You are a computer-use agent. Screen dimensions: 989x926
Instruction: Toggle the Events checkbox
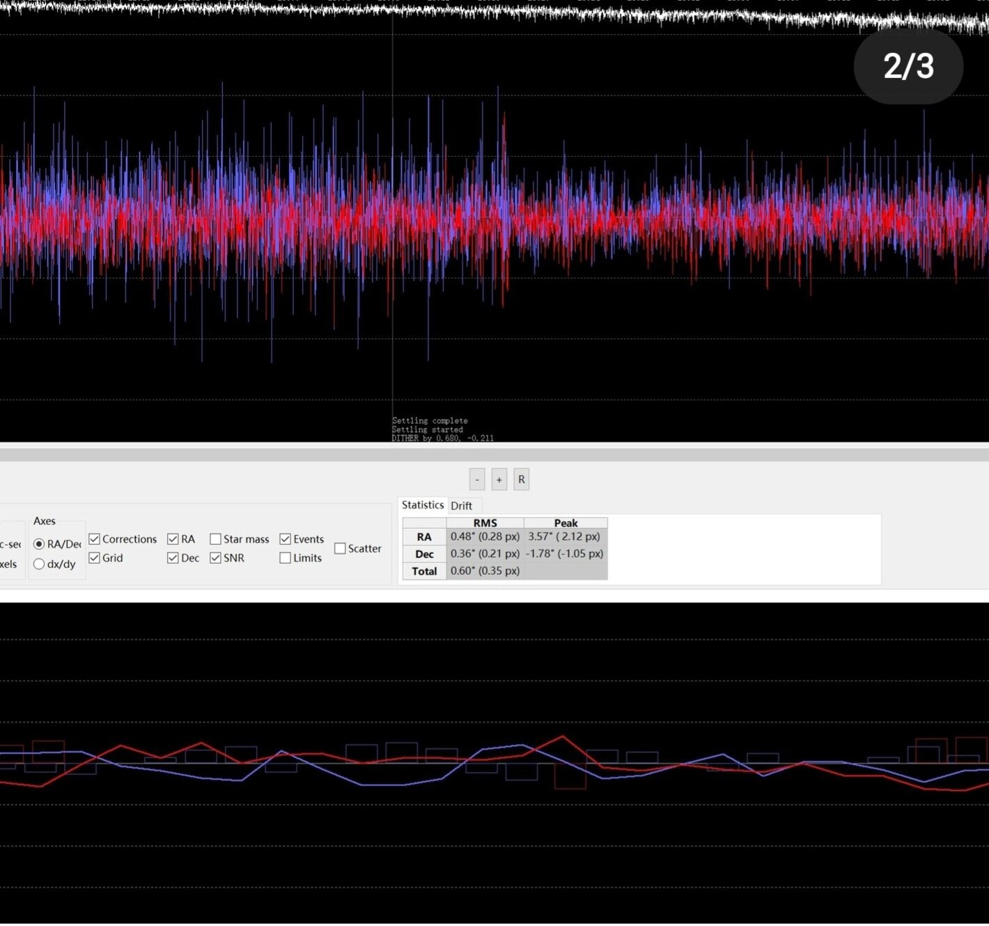(286, 539)
